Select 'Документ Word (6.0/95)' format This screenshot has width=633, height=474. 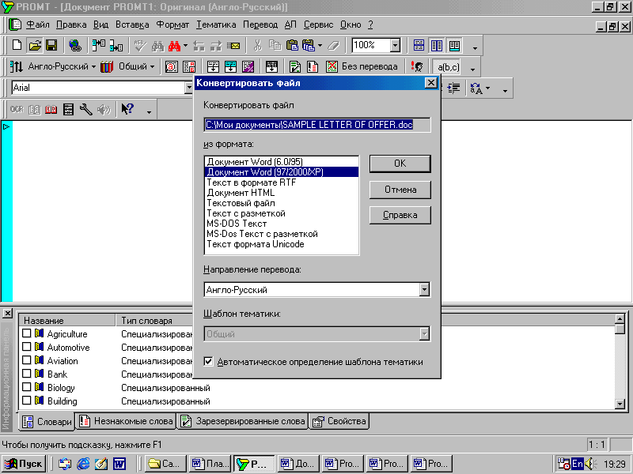[x=282, y=162]
